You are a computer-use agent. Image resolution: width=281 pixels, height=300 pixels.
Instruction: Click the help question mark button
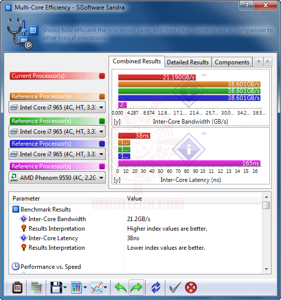point(246,5)
